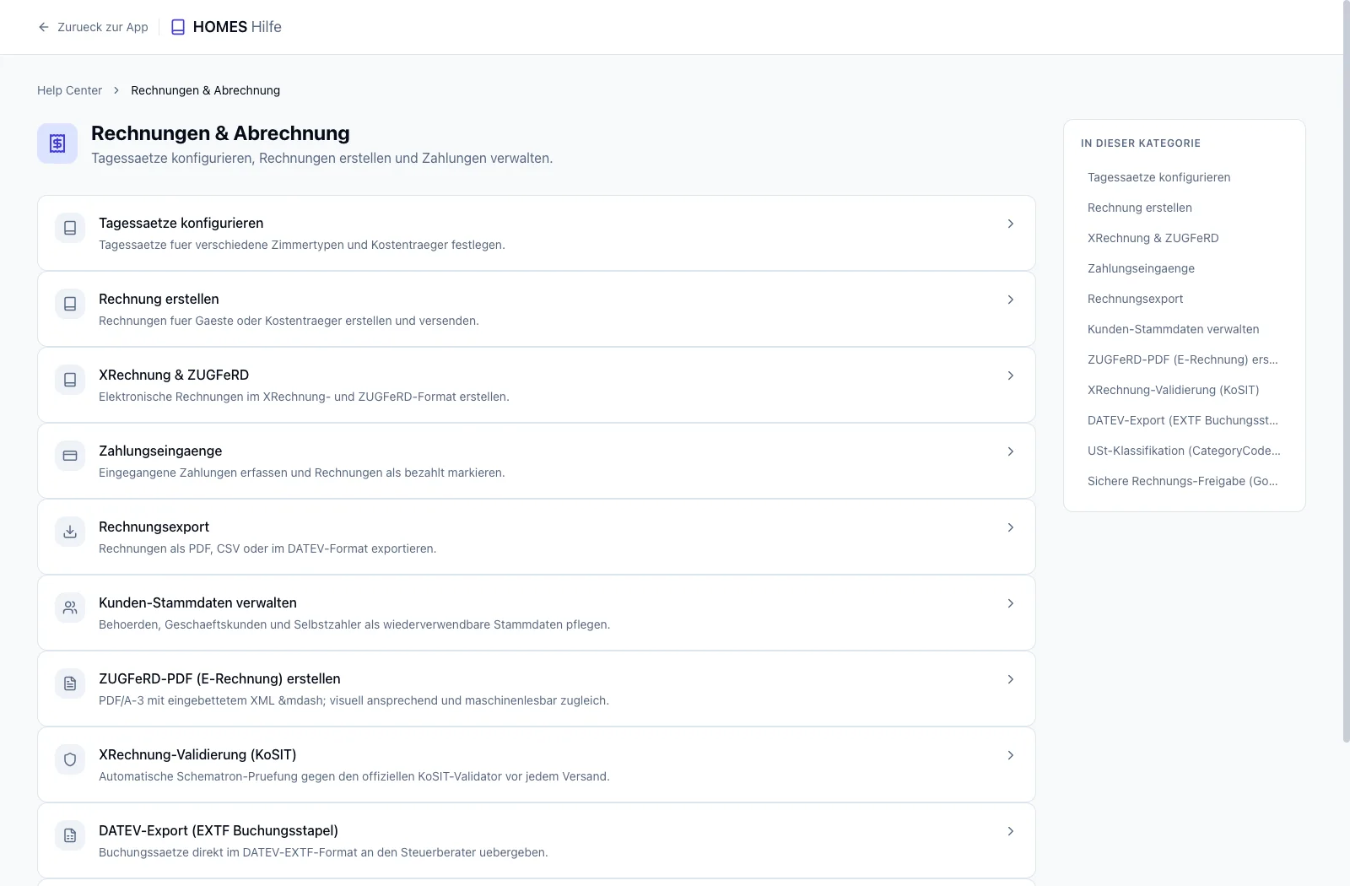The image size is (1350, 886).
Task: Open Rechnung erstellen via its chevron arrow
Action: (x=1011, y=300)
